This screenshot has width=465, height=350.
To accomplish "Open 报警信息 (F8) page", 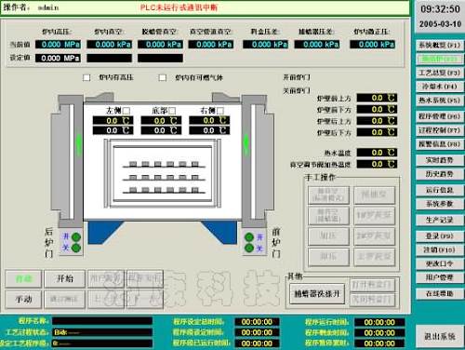I will click(440, 144).
